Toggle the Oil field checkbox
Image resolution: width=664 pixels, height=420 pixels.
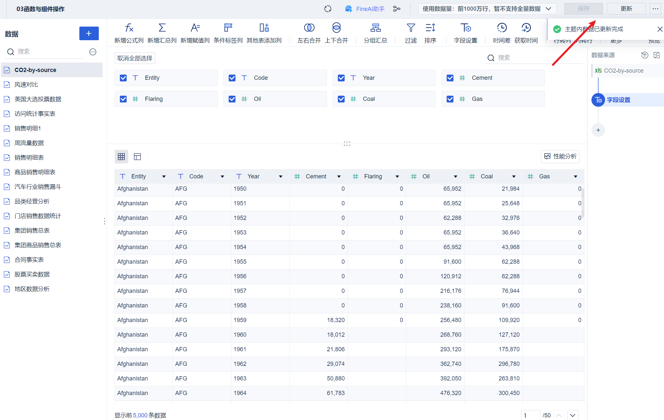232,99
